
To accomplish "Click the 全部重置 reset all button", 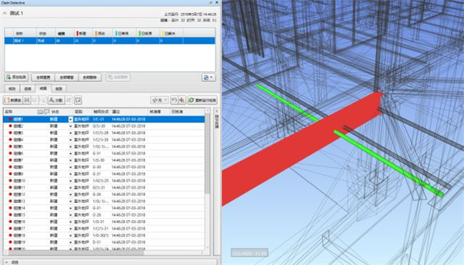I will pos(44,78).
